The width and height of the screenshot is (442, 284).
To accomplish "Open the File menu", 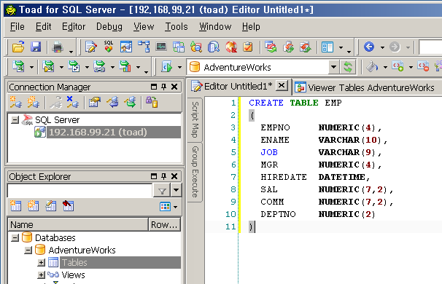I will 18,27.
